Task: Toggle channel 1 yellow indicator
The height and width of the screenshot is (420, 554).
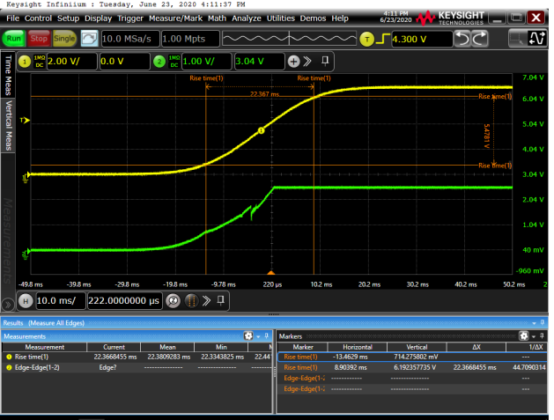Action: [x=24, y=61]
